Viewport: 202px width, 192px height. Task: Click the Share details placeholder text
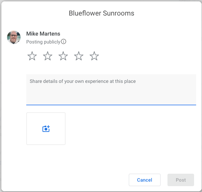(x=83, y=81)
